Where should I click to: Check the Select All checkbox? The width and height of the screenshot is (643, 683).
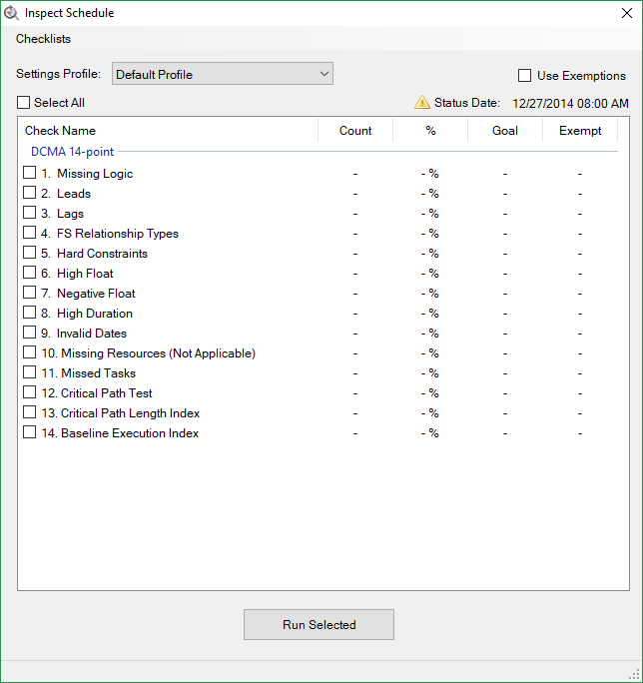[24, 103]
